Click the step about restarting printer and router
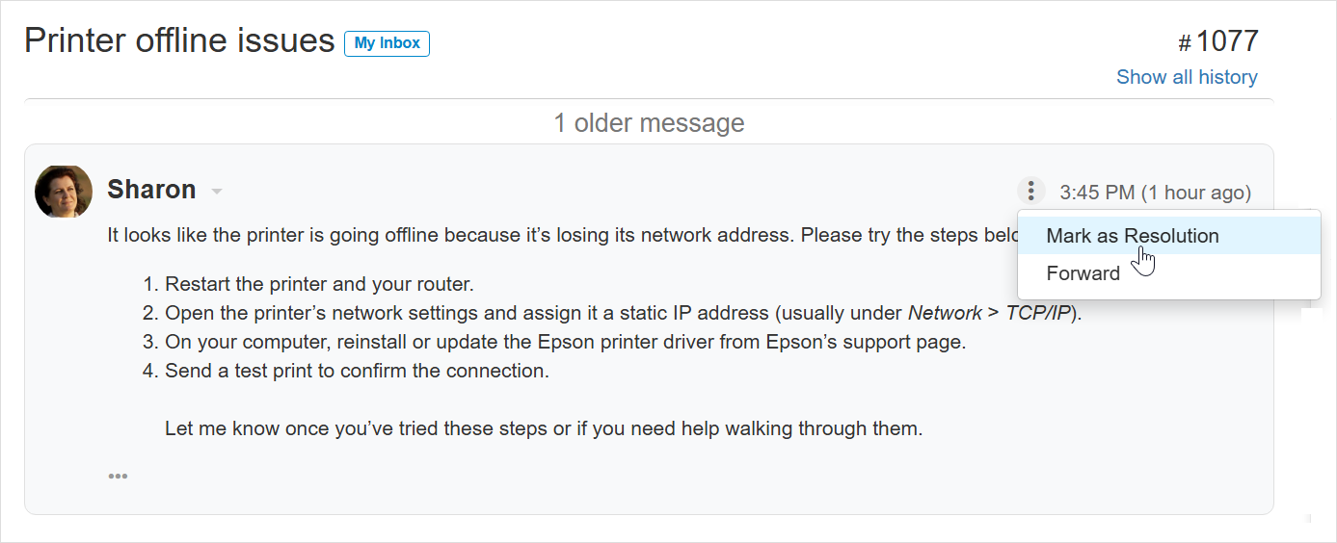This screenshot has height=543, width=1337. pos(319,285)
